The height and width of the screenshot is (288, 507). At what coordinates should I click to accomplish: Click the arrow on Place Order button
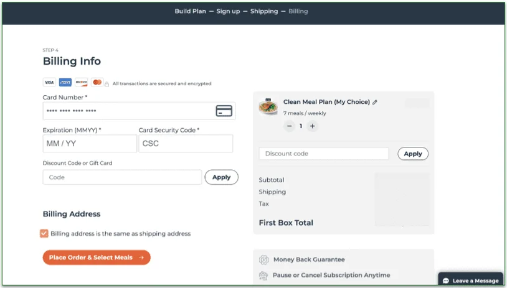click(141, 258)
